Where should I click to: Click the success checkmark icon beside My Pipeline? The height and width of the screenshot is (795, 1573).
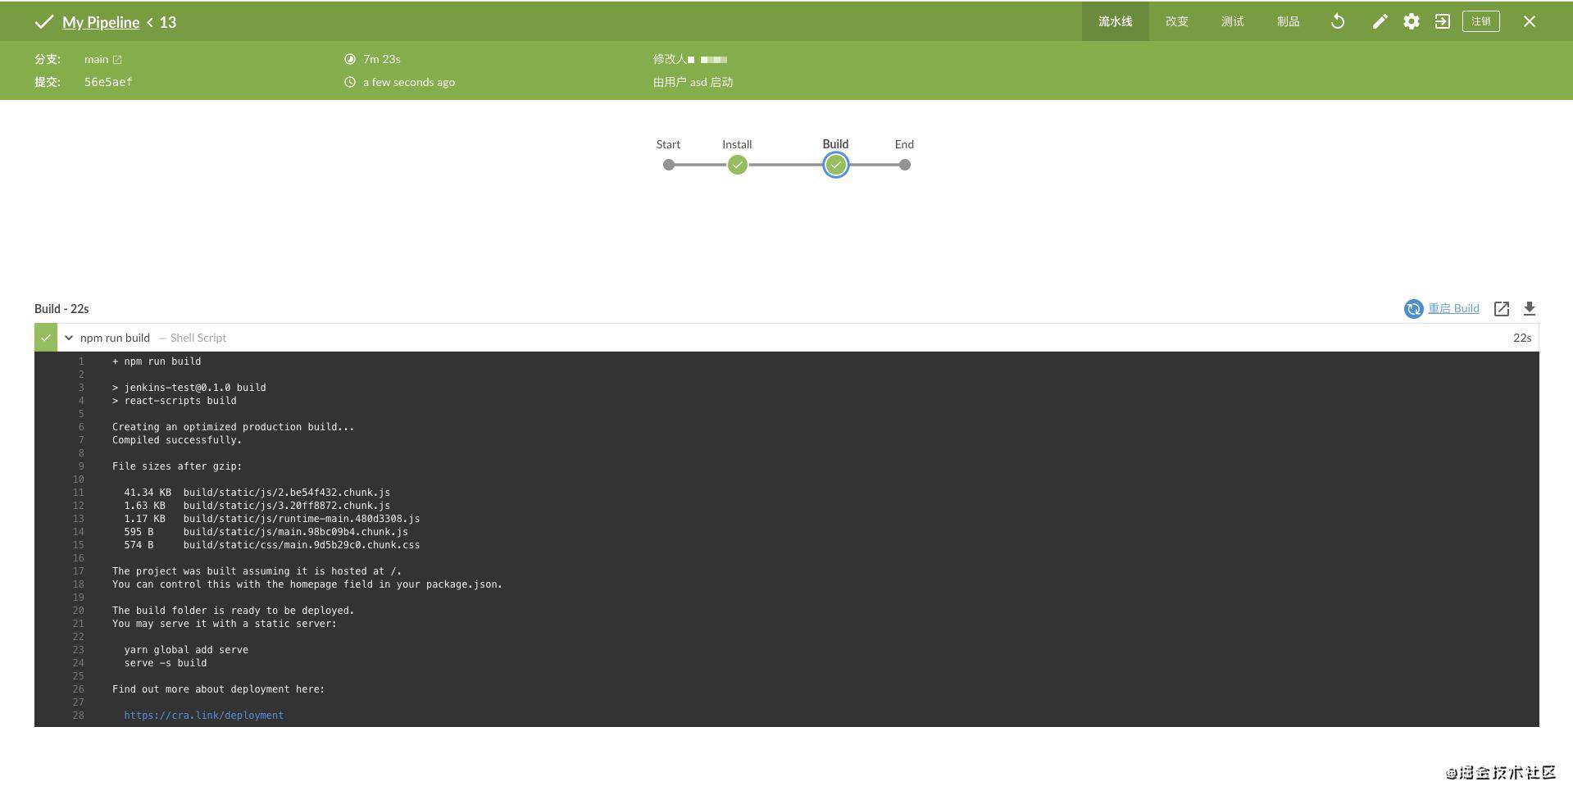tap(44, 22)
